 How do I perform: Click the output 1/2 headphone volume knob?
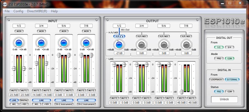(x=119, y=45)
